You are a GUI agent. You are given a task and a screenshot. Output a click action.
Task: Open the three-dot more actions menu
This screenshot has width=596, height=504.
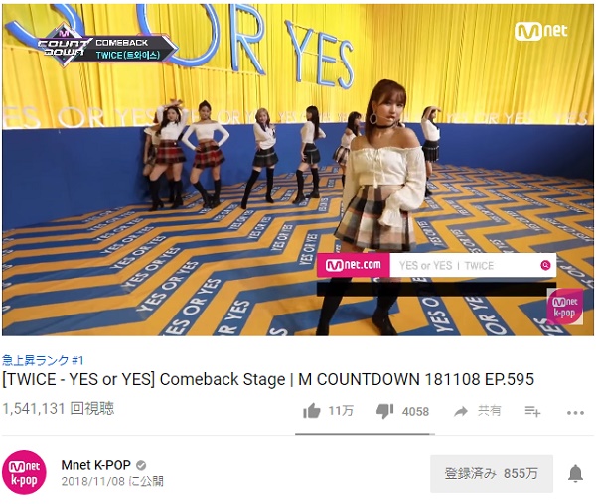coord(575,412)
